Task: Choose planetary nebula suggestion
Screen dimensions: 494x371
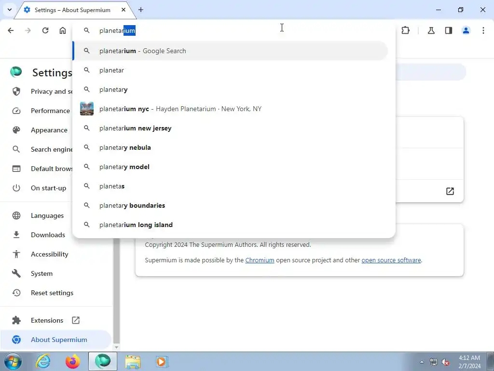Action: 230,147
